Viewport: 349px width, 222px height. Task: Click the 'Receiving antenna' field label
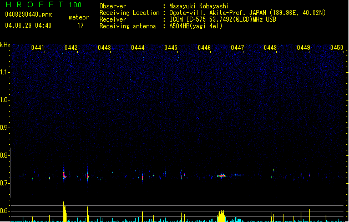coord(128,26)
